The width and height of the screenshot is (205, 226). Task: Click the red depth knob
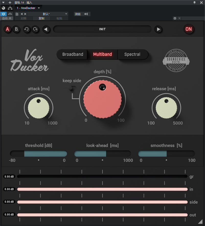pos(102,99)
